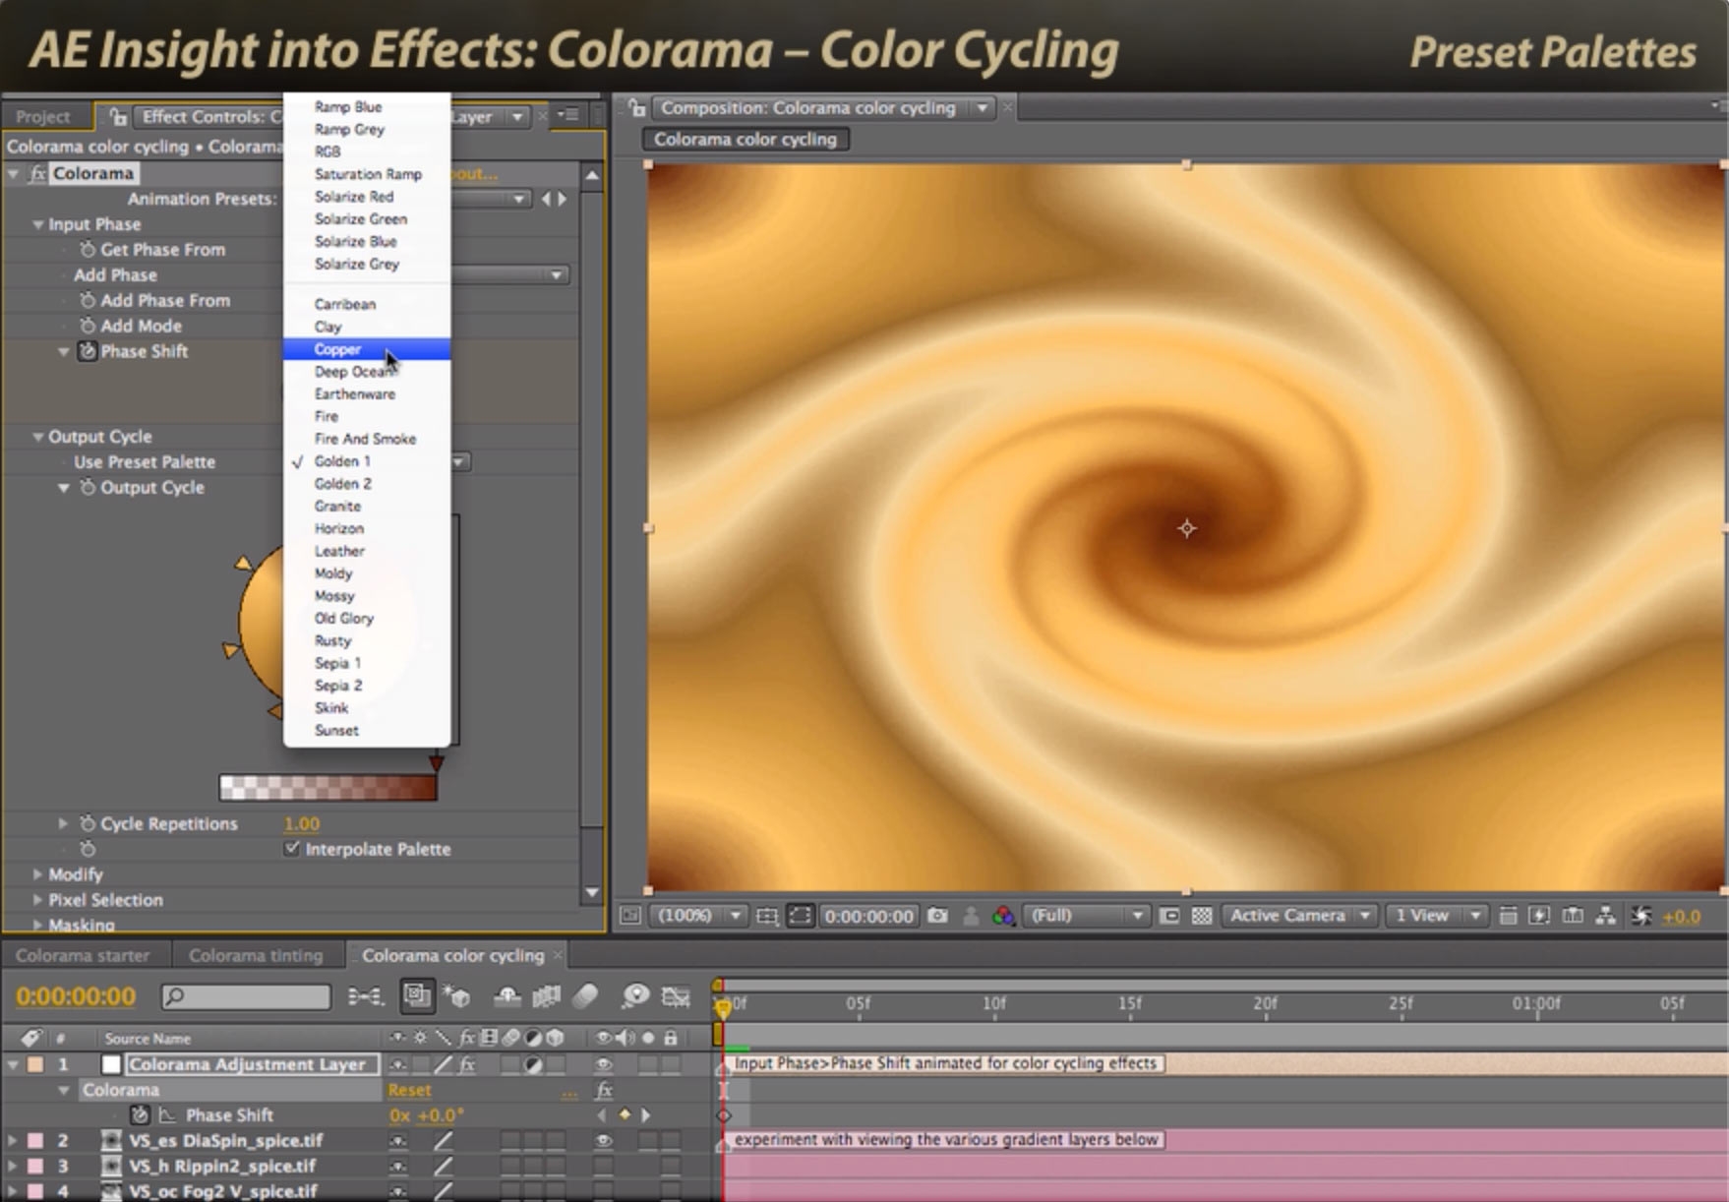Click the Cycle Repetitions value 1.00
This screenshot has height=1202, width=1729.
(301, 824)
